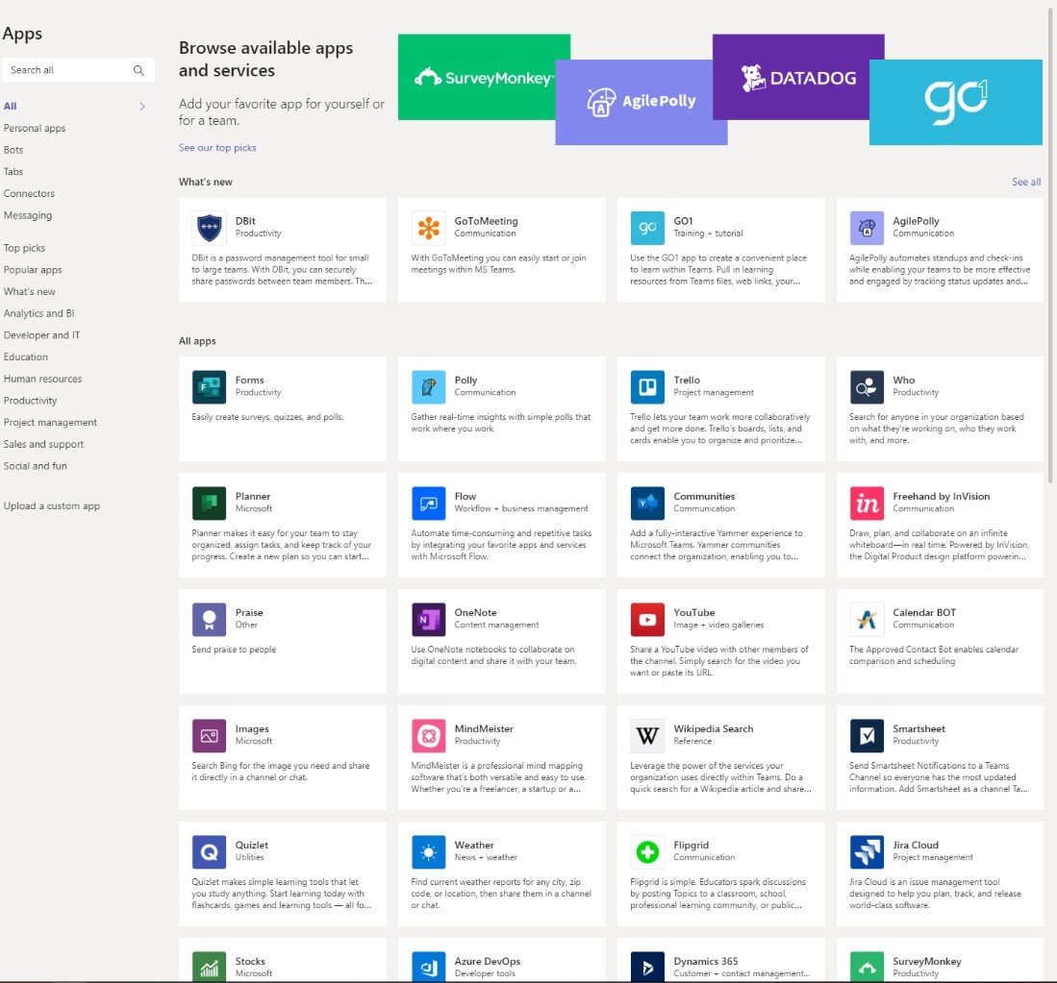1057x983 pixels.
Task: Open the Wikipedia Search W icon
Action: click(x=647, y=736)
